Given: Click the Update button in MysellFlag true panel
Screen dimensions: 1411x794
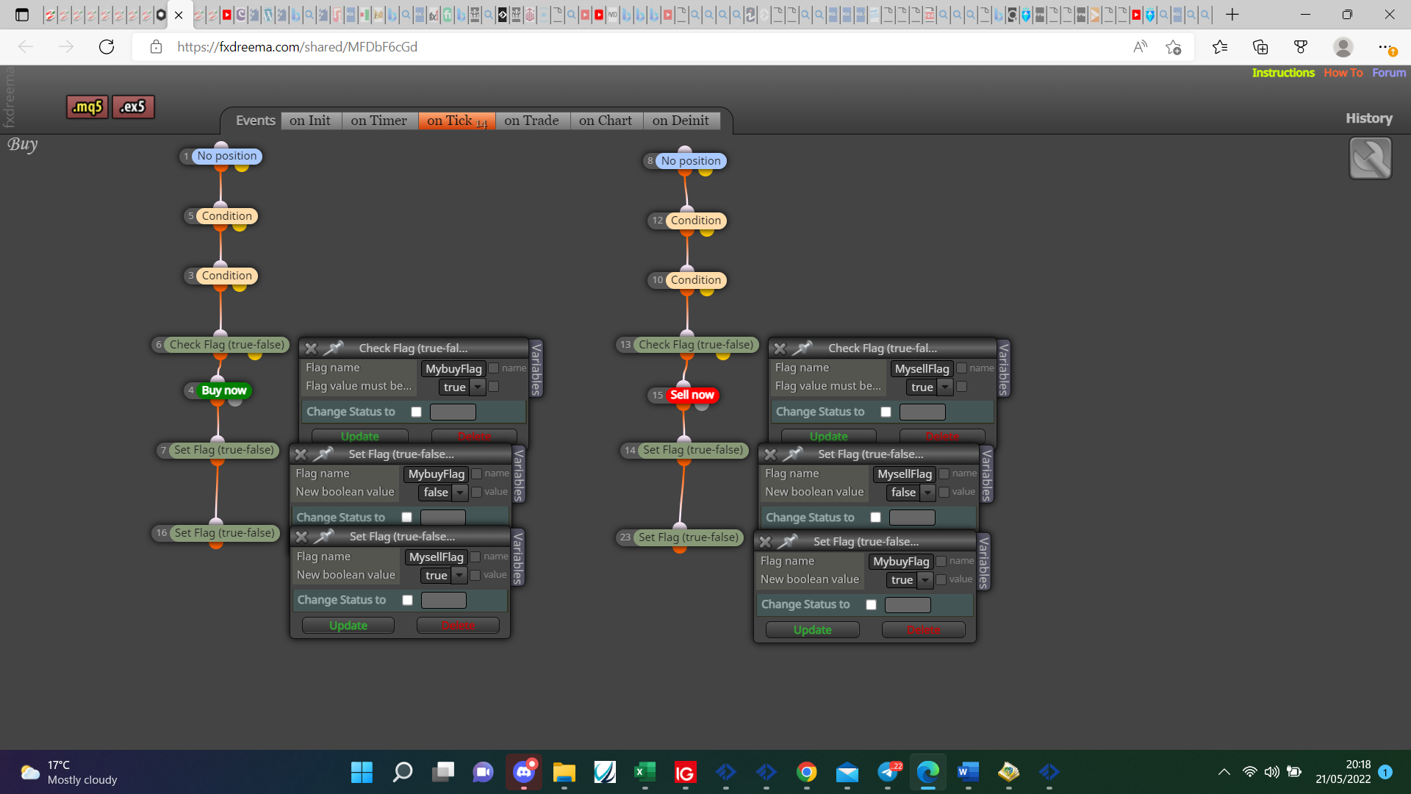Looking at the screenshot, I should (x=348, y=625).
